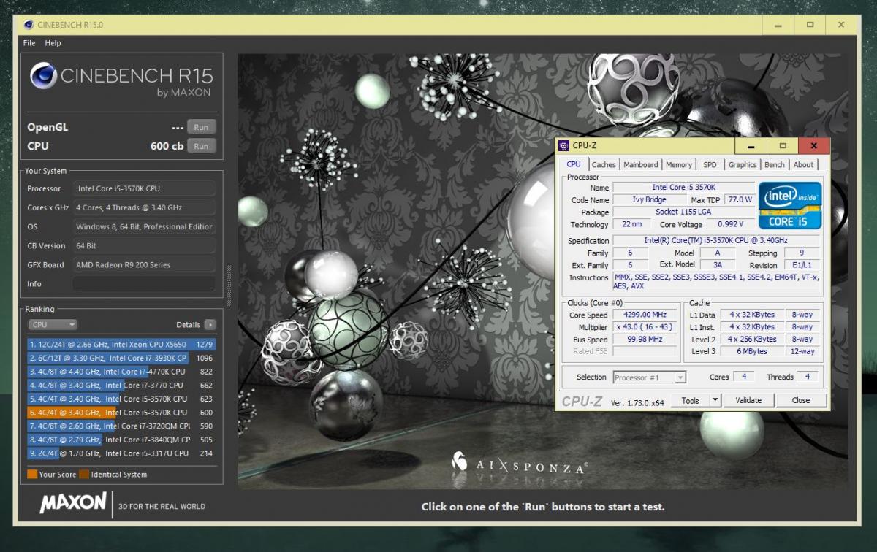Click the Instructions list in CPU-Z
This screenshot has height=552, width=877.
coord(716,282)
